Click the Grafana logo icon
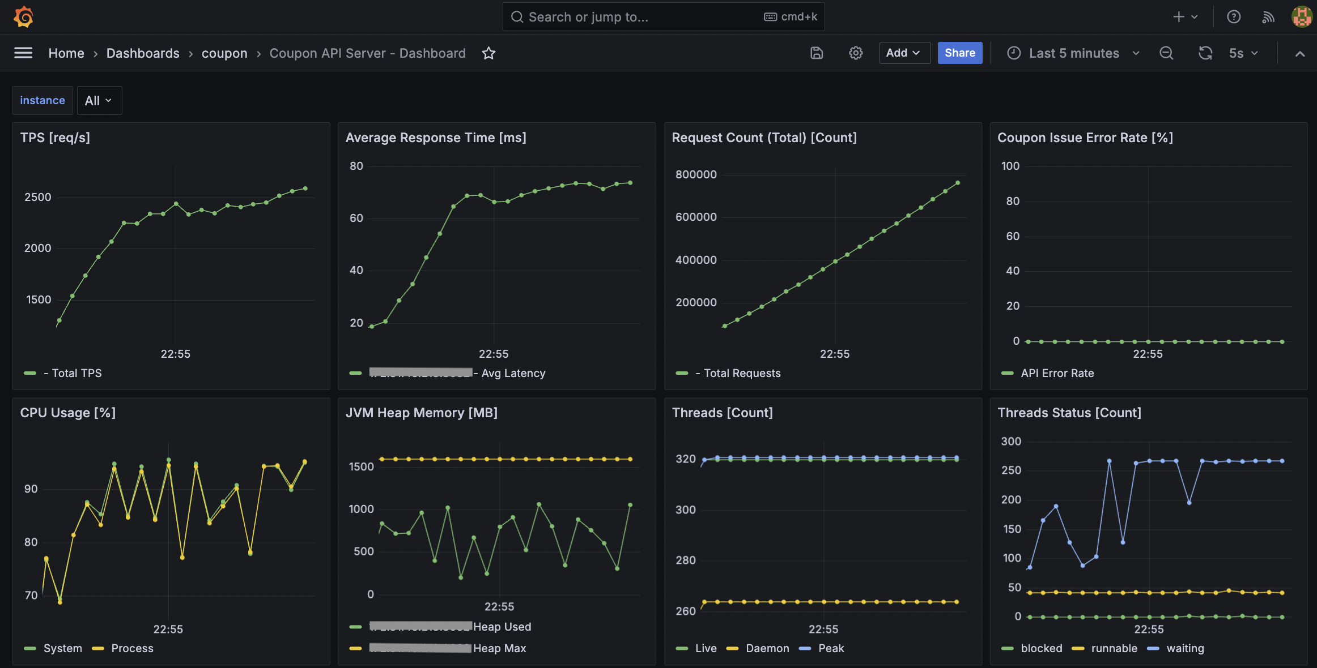 click(x=23, y=16)
